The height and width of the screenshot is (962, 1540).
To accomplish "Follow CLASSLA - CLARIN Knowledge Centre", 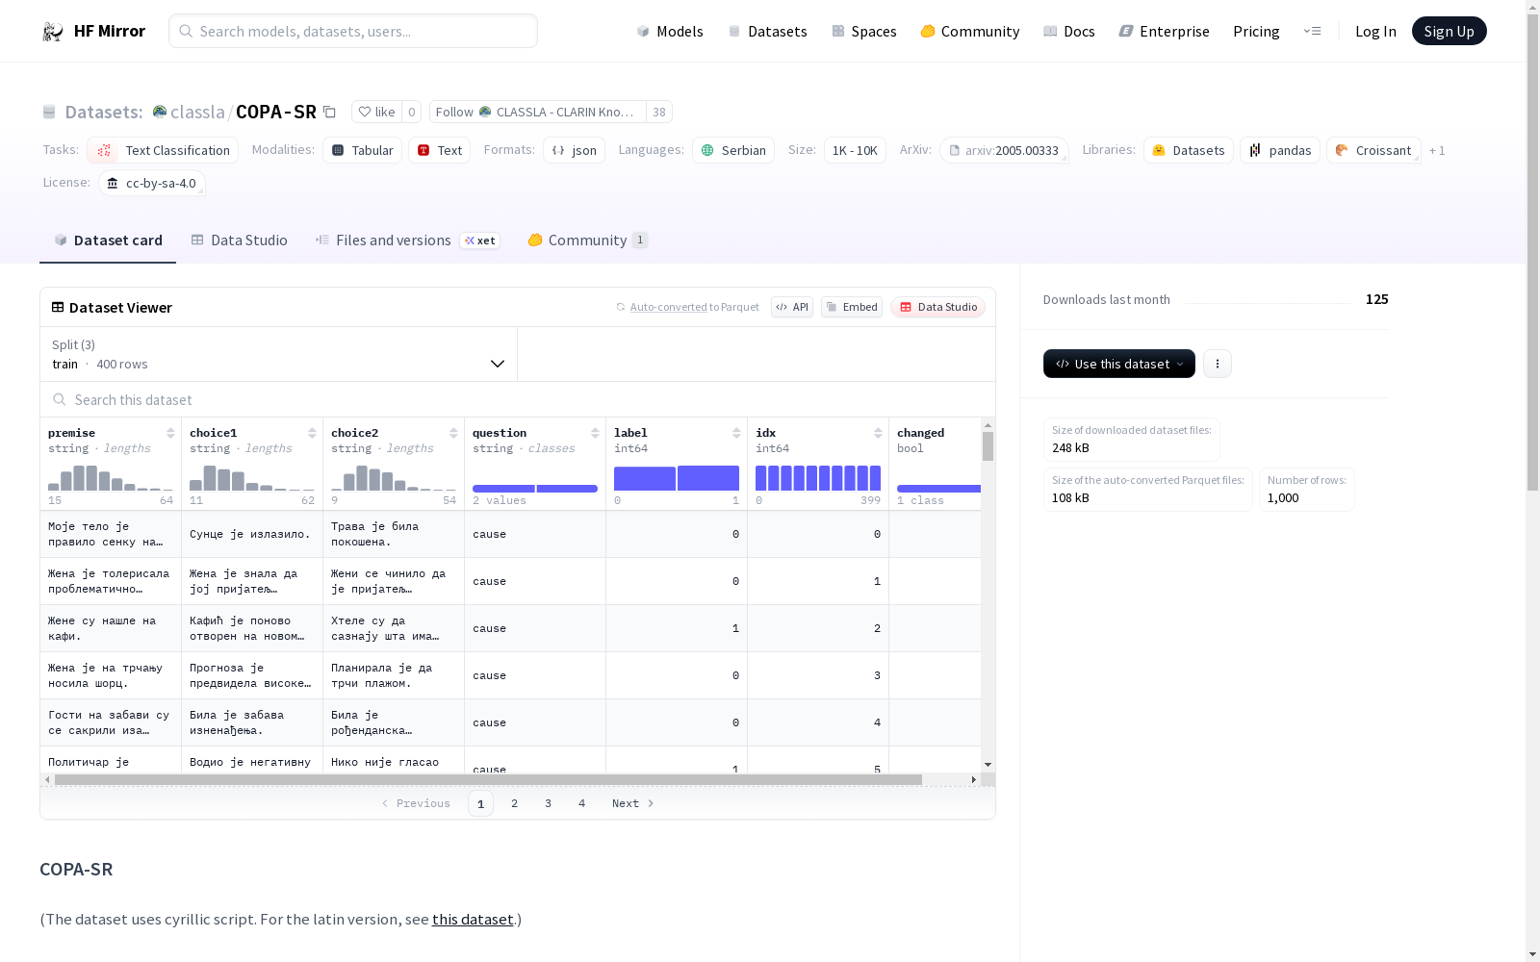I will 538,112.
